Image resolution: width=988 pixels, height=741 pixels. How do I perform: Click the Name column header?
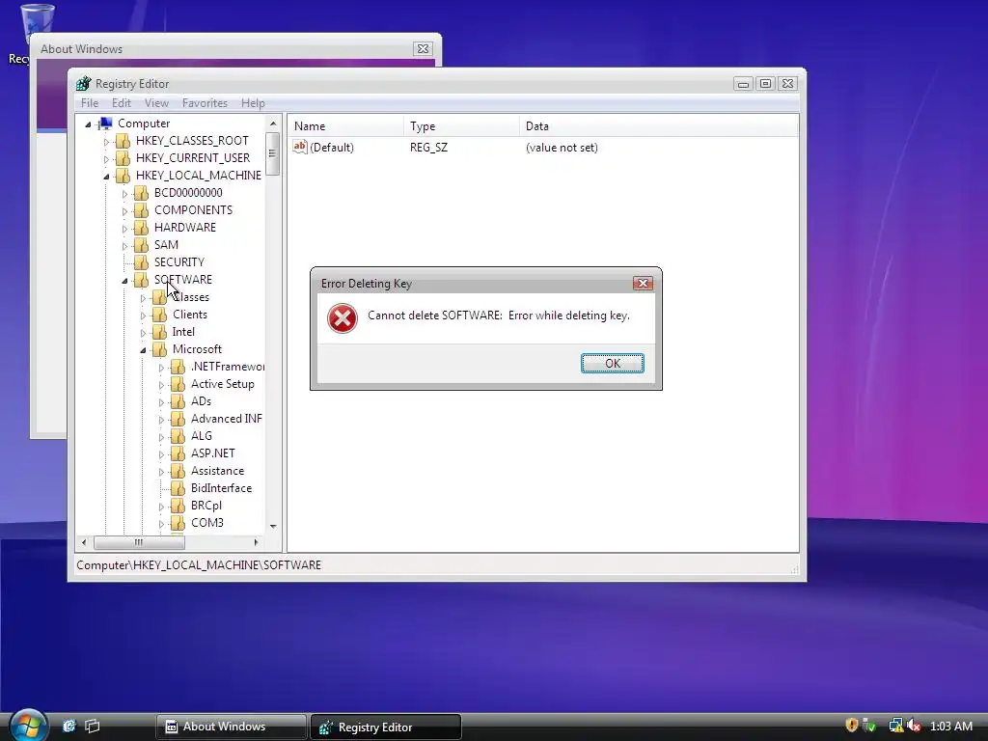coord(345,126)
